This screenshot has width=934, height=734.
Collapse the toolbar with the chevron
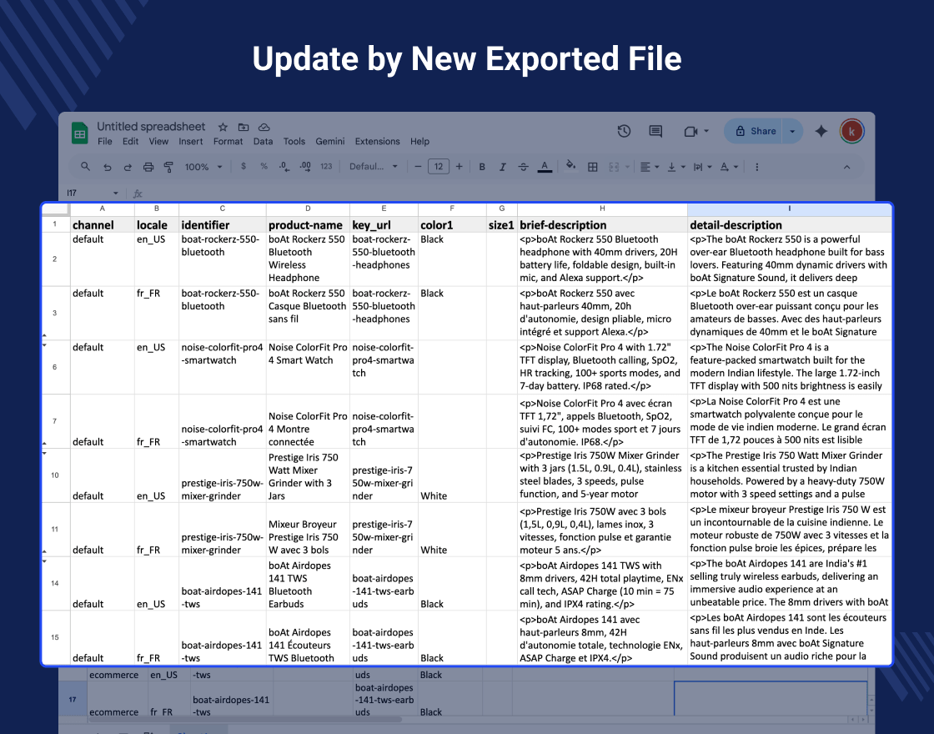[x=846, y=168]
